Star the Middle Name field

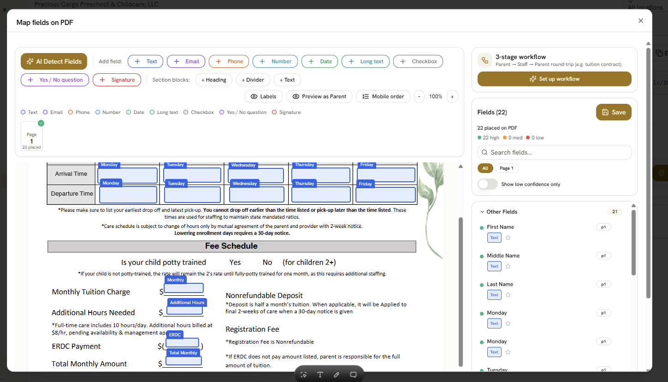pos(508,266)
